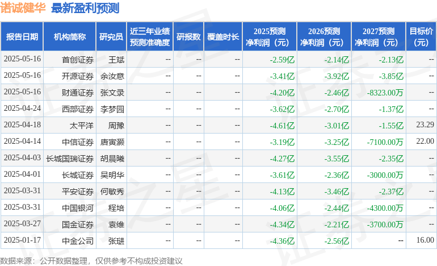Screen dimensions: 437x266
Task: Click the 目标价 column header
Action: tap(421, 36)
